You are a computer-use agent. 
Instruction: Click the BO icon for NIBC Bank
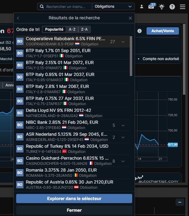tap(20, 125)
